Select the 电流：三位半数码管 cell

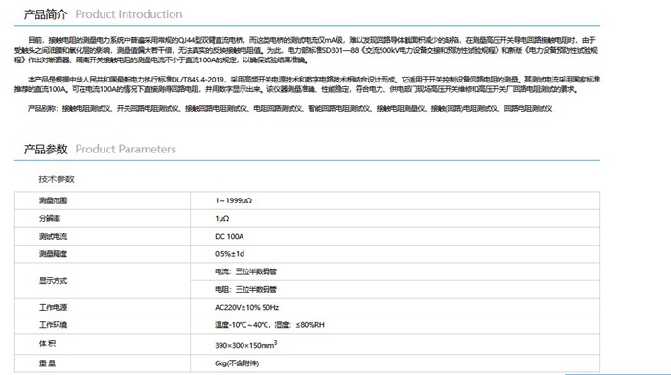[x=395, y=271]
